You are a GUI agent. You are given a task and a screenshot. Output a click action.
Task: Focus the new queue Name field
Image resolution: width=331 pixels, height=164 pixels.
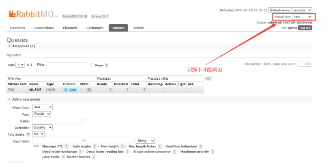tap(57, 121)
